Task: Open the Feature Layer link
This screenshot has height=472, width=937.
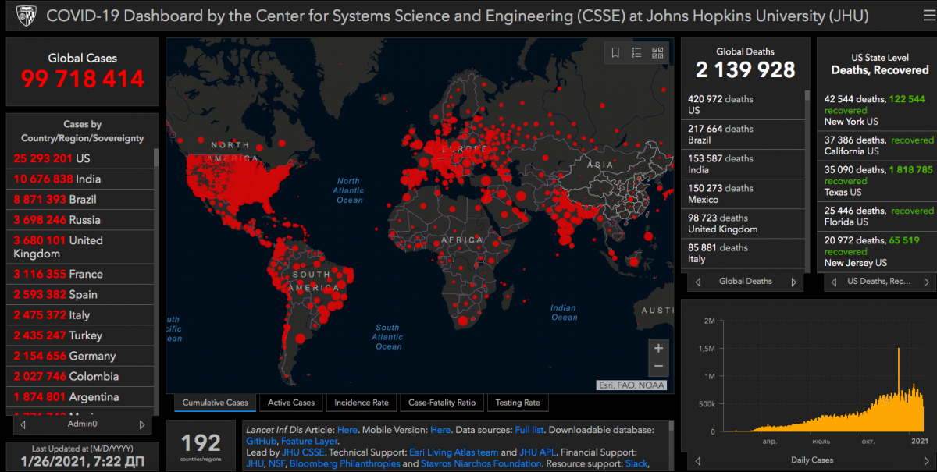Action: pyautogui.click(x=309, y=441)
